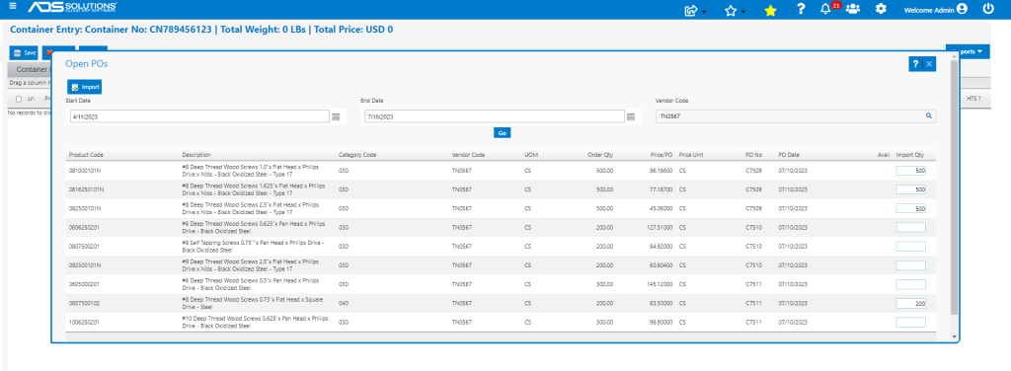Viewport: 1011px width, 371px height.
Task: Click the Import button in Open POs
Action: (x=85, y=87)
